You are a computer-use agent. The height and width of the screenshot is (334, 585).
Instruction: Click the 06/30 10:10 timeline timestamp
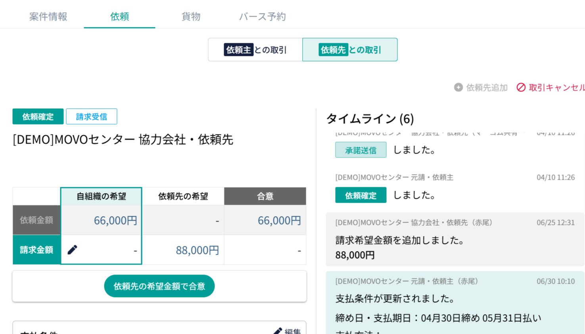pos(556,281)
